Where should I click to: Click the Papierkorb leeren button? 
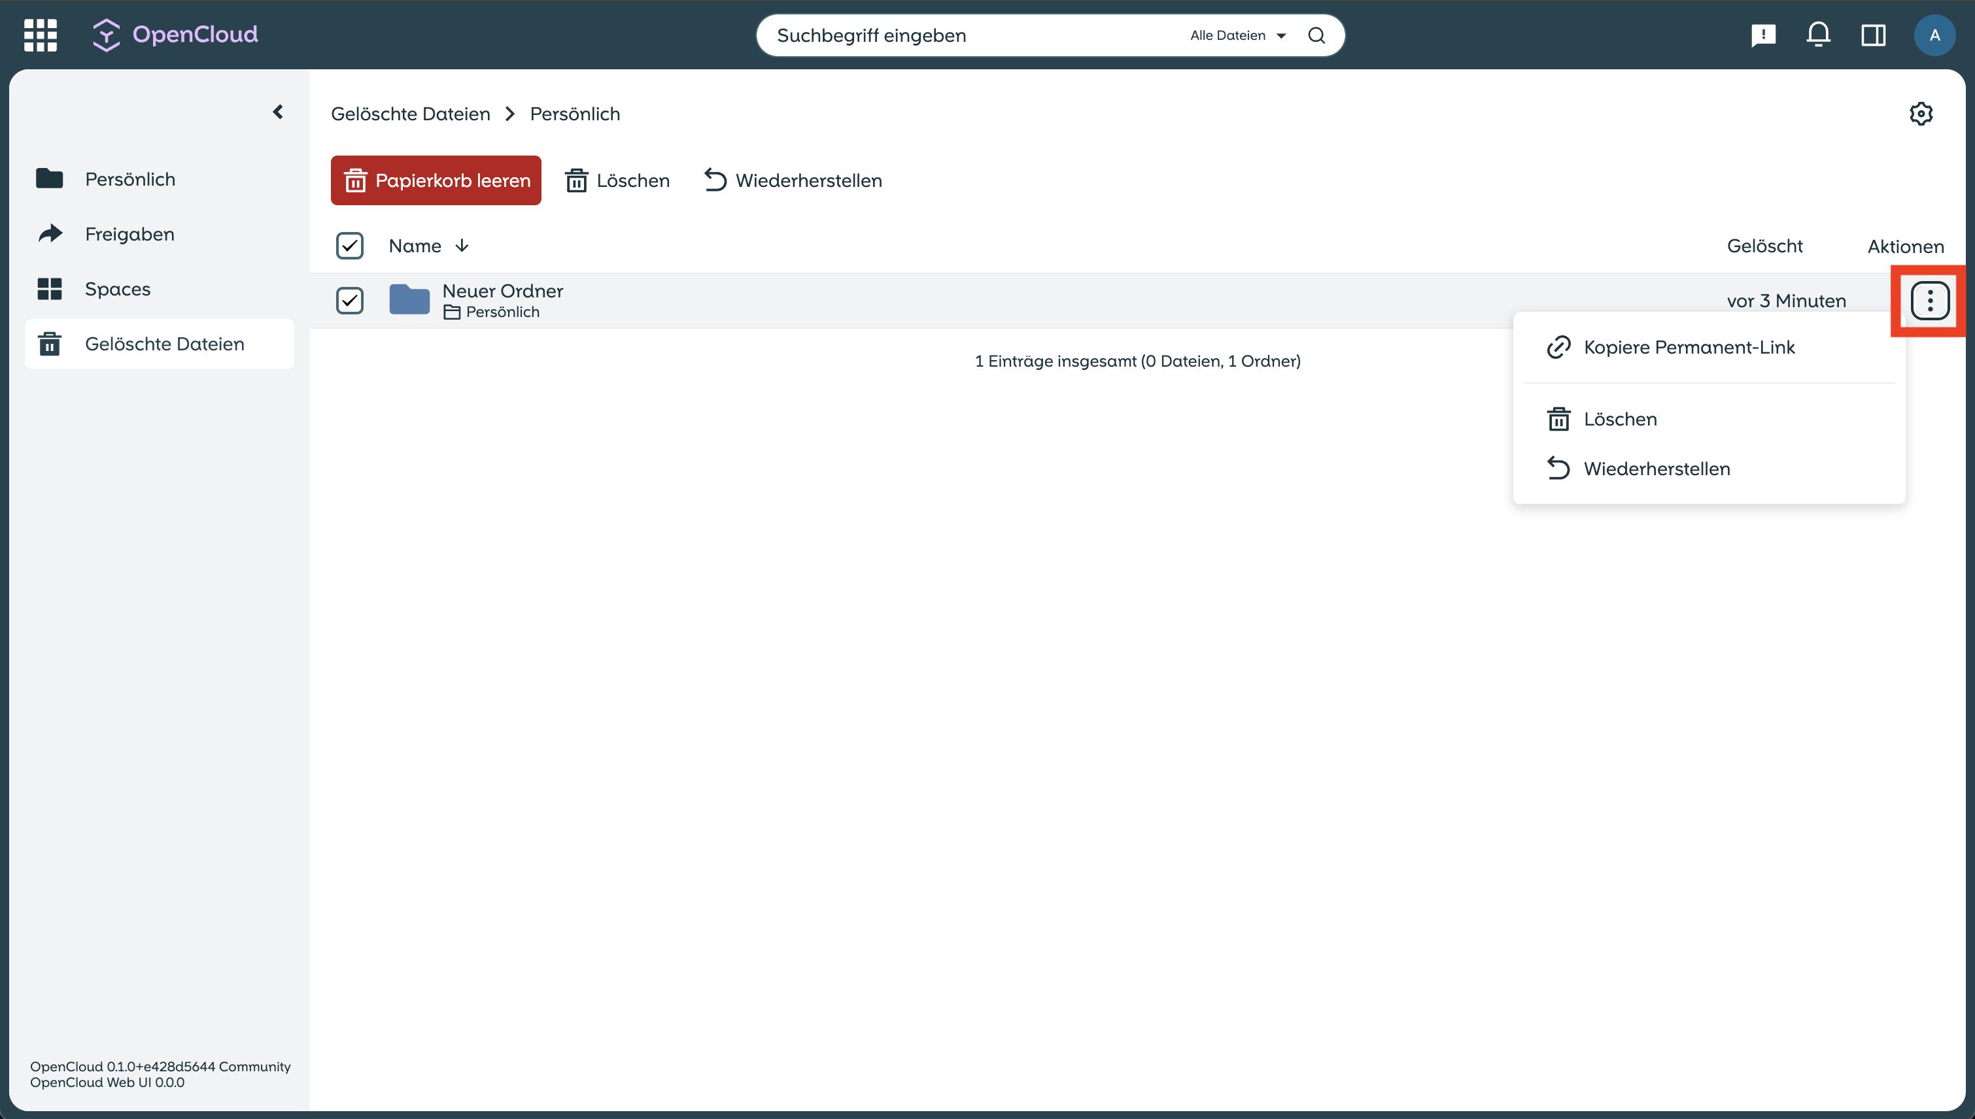(436, 180)
